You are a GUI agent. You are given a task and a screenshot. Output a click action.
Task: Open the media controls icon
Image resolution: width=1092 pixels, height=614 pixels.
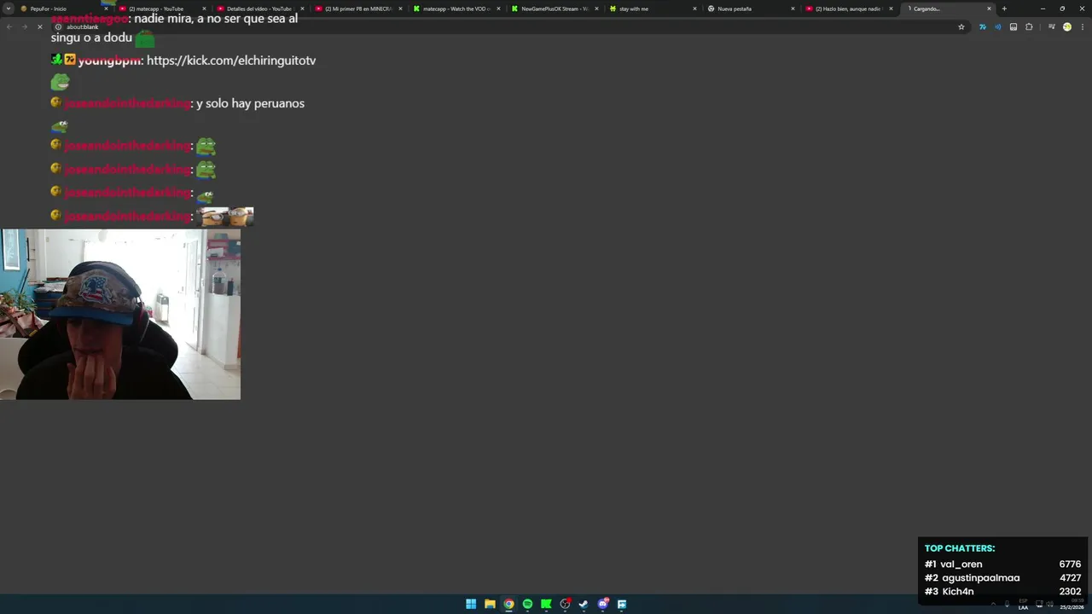tap(1051, 26)
